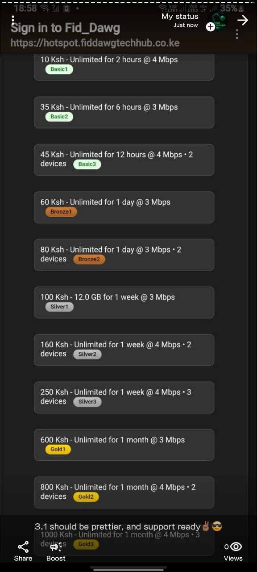
Task: Select the Basic1 10 Ksh plan
Action: (124, 65)
